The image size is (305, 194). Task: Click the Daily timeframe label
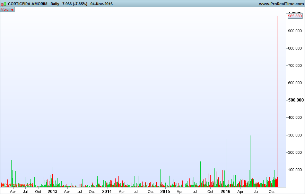(x=55, y=4)
